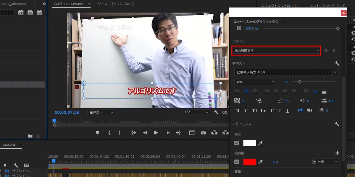
Task: Open text settings wrench icon
Action: click(337, 63)
